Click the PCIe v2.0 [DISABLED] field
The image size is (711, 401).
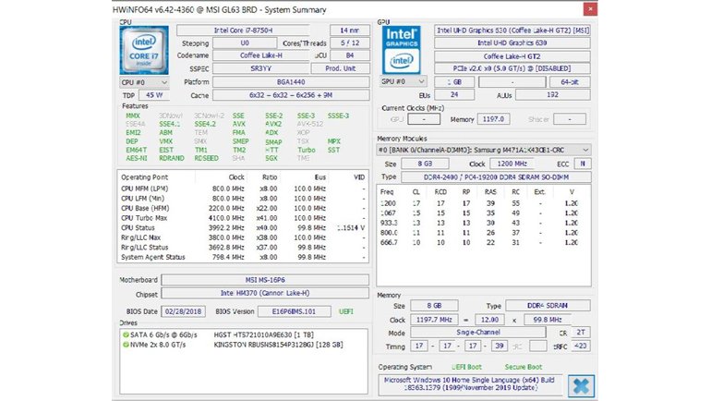pos(512,68)
